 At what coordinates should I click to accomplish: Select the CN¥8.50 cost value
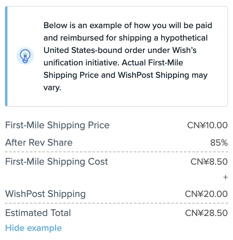[x=209, y=162]
